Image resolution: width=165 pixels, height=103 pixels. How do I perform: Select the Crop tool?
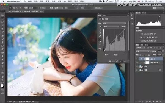coord(2,29)
